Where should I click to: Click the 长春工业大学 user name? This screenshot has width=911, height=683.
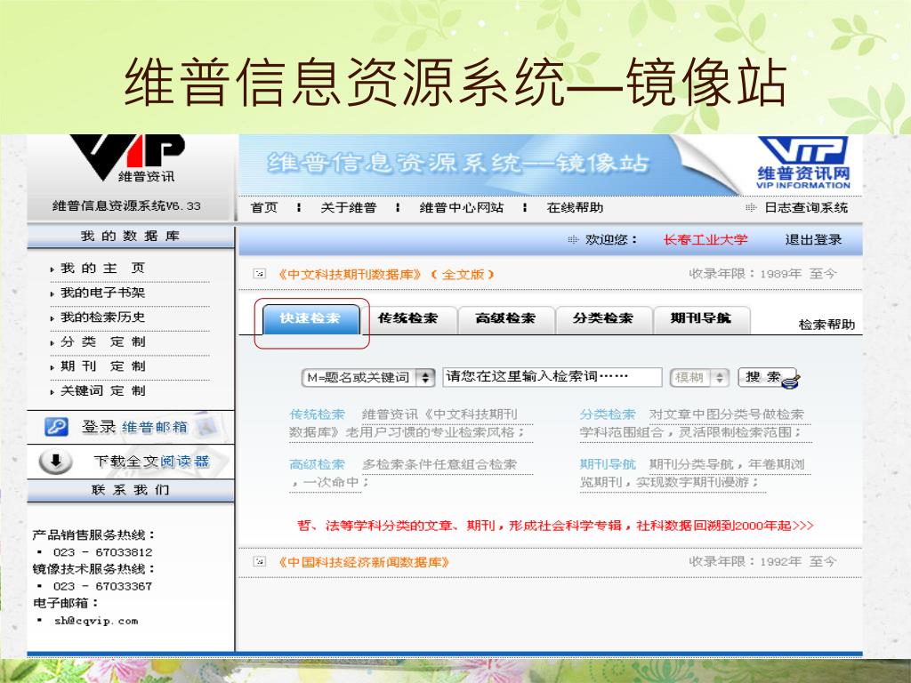705,240
